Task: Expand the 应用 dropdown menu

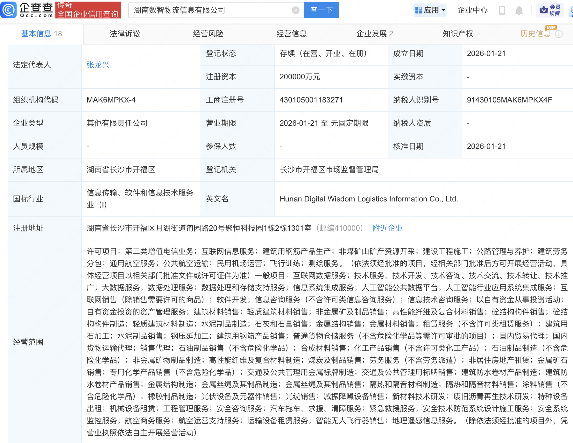Action: coord(430,10)
